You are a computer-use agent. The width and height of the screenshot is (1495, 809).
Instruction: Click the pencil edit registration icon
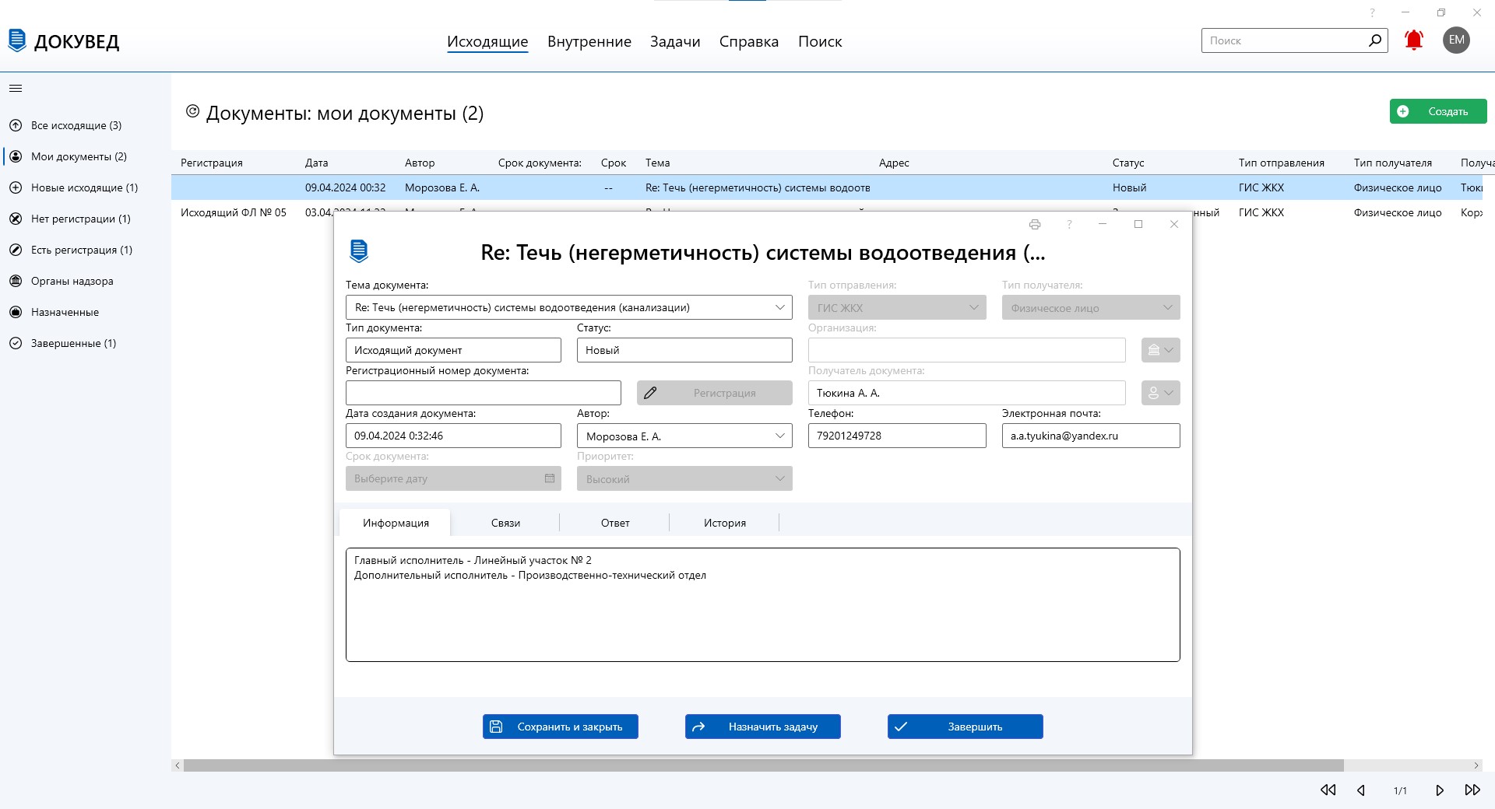(650, 393)
